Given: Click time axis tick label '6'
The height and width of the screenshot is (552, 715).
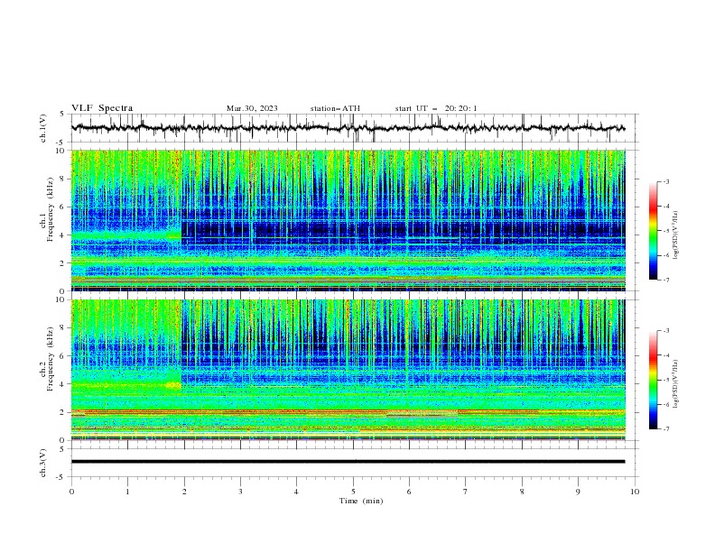Looking at the screenshot, I should [409, 492].
